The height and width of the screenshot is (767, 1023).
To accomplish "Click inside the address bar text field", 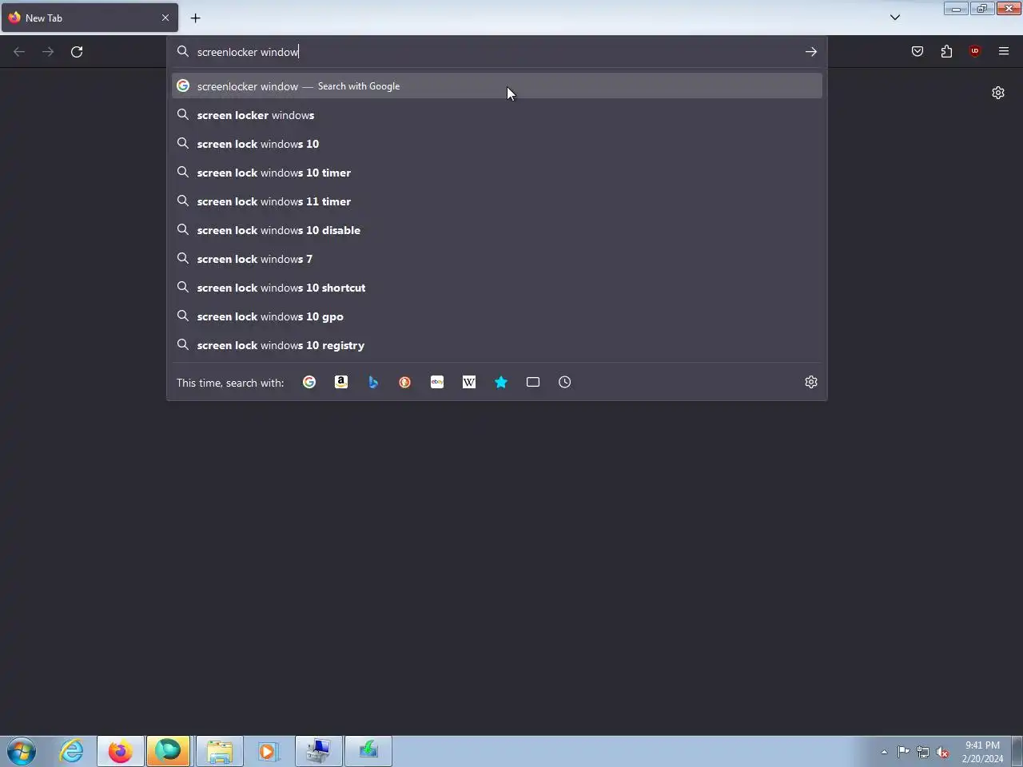I will coord(496,52).
